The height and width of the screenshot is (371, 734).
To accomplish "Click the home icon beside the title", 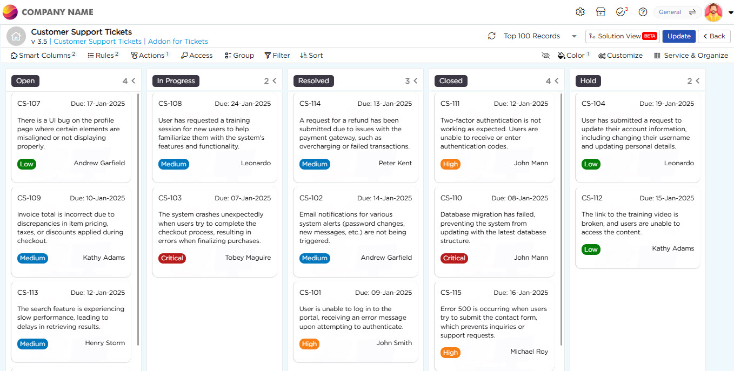I will tap(16, 36).
